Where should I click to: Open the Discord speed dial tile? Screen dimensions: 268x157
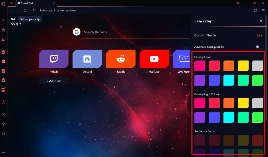[x=87, y=59]
